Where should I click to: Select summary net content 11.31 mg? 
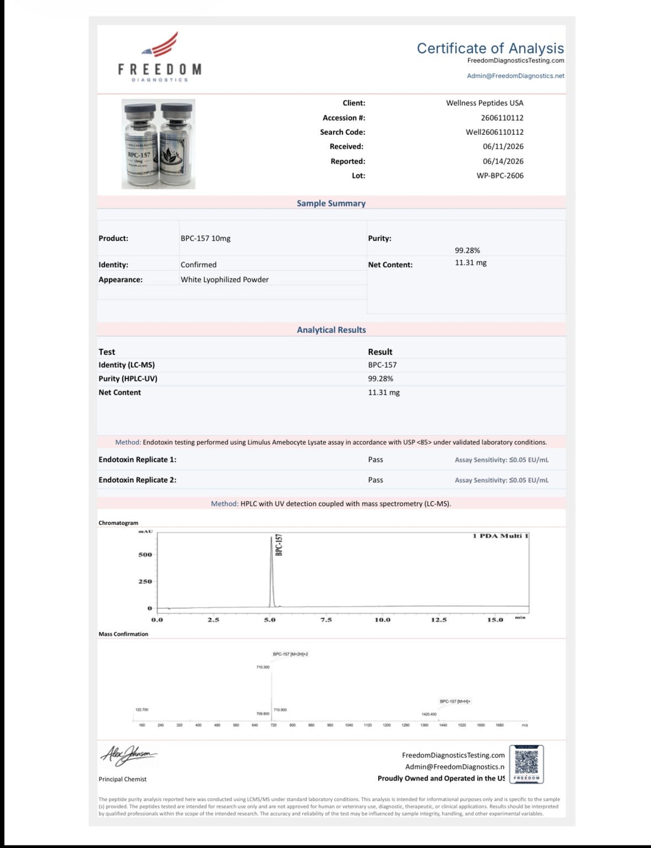470,263
